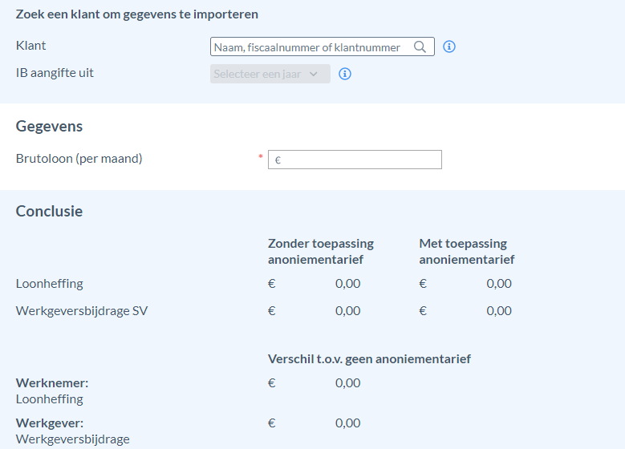Open the info icon beside Klant field
The width and height of the screenshot is (625, 449).
click(x=449, y=47)
